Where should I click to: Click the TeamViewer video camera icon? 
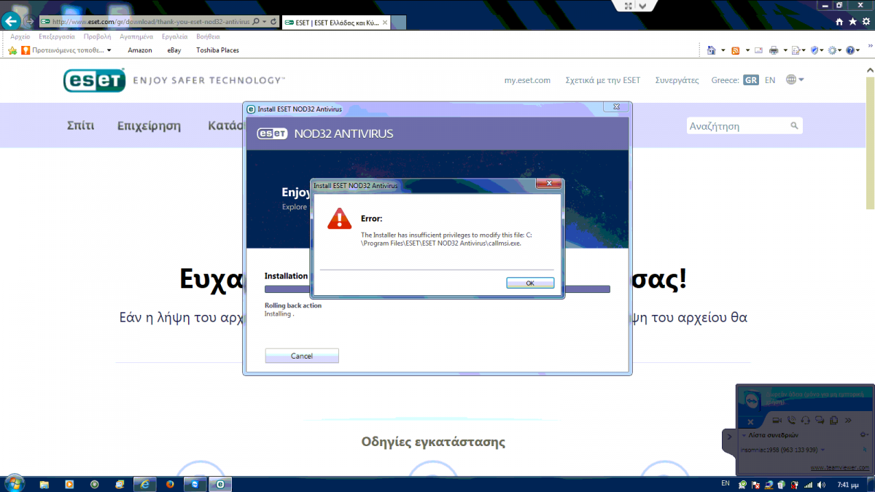tap(777, 420)
